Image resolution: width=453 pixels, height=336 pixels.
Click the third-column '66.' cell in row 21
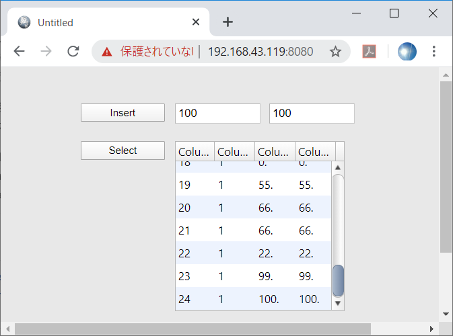coord(266,230)
